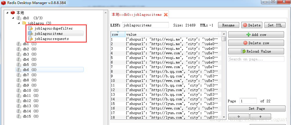The width and height of the screenshot is (291, 125).
Task: Click the Page number input field
Action: click(x=248, y=101)
